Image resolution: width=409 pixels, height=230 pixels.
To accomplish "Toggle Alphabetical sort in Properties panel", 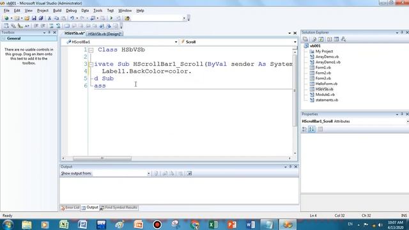I will click(312, 129).
